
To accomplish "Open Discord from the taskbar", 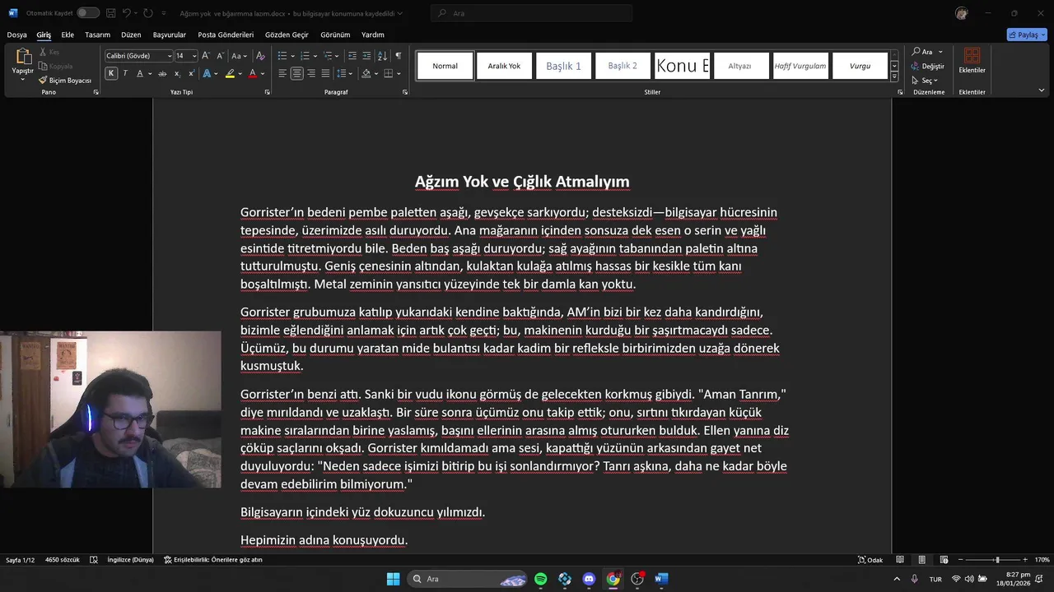I will [589, 579].
